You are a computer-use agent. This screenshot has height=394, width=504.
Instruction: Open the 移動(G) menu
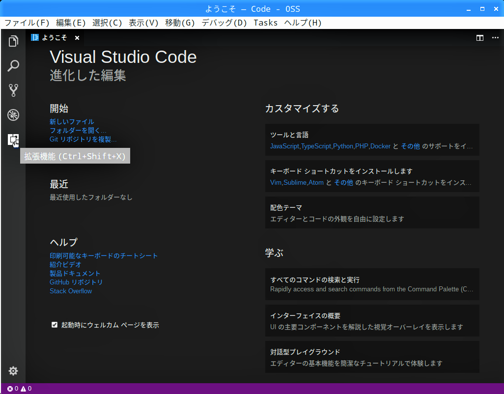click(x=180, y=23)
